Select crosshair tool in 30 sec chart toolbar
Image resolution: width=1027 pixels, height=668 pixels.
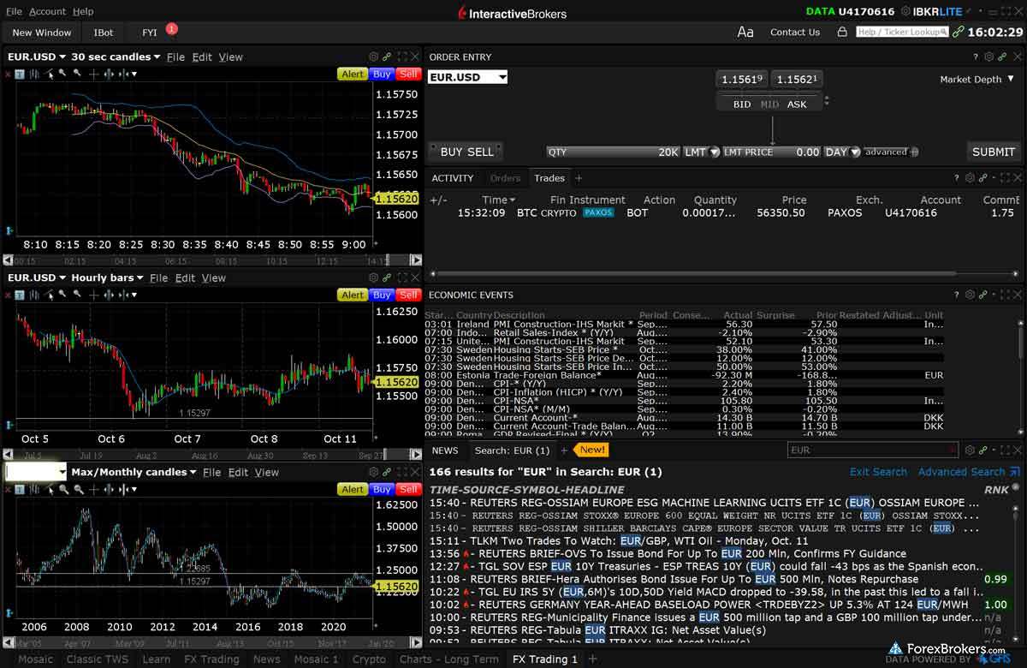(93, 75)
